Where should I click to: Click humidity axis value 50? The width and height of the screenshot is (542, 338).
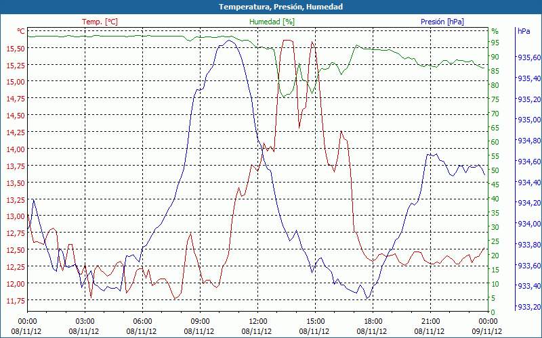click(495, 170)
